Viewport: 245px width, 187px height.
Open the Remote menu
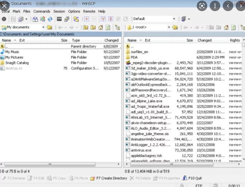(x=89, y=11)
